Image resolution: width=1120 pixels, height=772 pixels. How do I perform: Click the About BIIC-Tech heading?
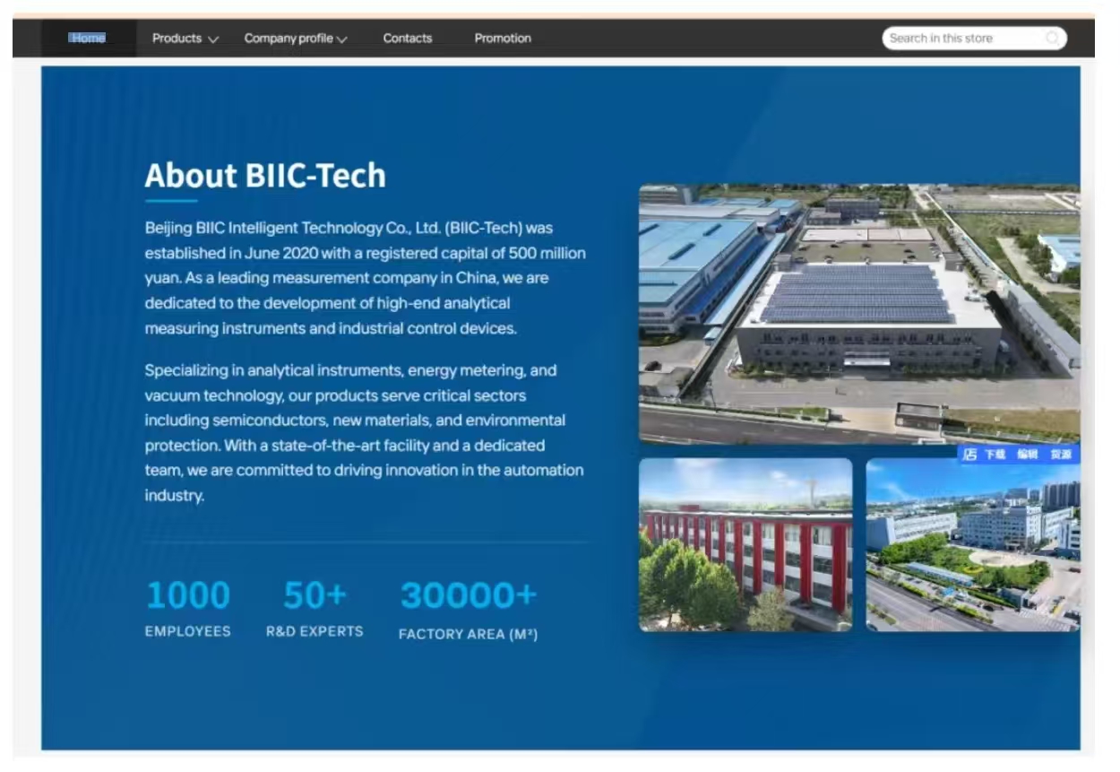coord(265,175)
